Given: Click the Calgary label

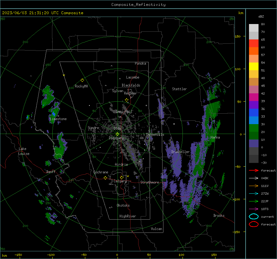Looking at the screenshot, I should point(120,181).
